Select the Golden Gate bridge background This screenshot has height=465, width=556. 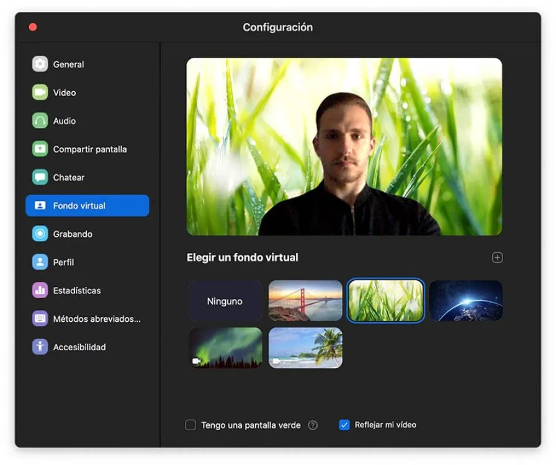(305, 301)
